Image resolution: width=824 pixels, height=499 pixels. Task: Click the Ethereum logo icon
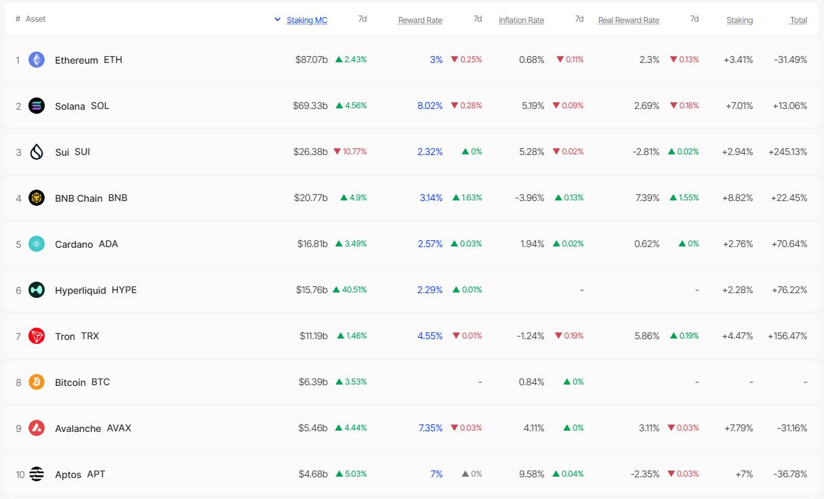coord(37,60)
